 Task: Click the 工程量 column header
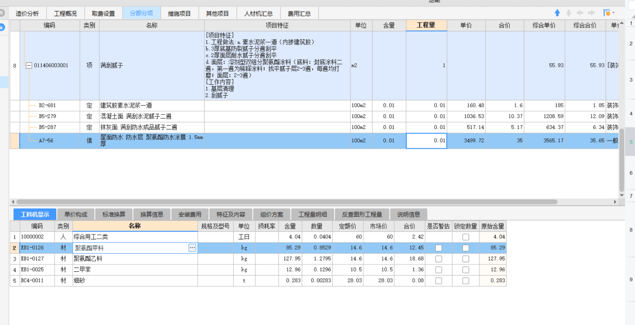(426, 25)
